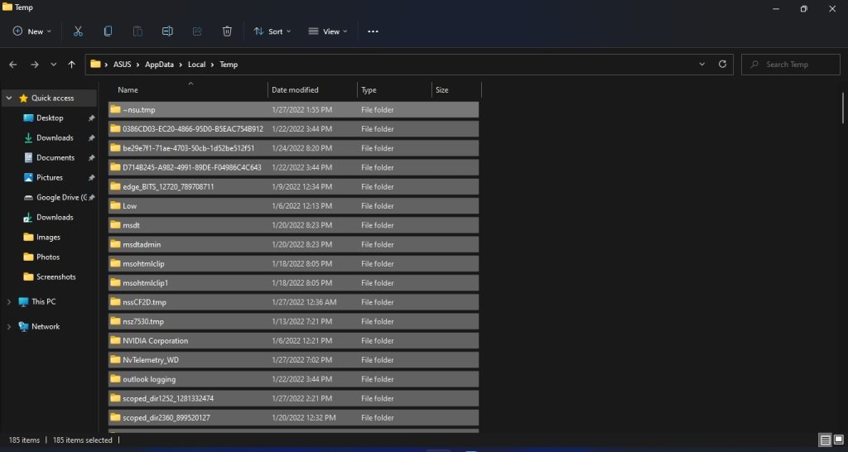Sort by Type column header
This screenshot has height=452, width=848.
(394, 89)
